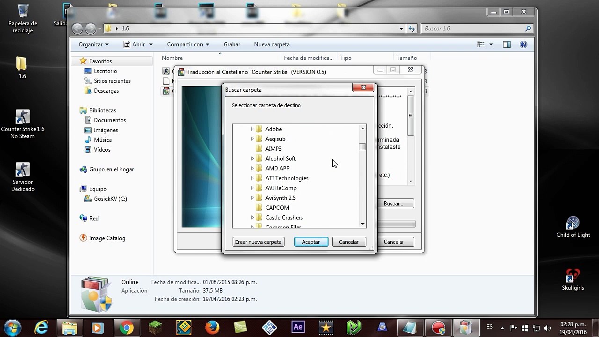Open Firefox from taskbar
599x337 pixels.
(212, 328)
